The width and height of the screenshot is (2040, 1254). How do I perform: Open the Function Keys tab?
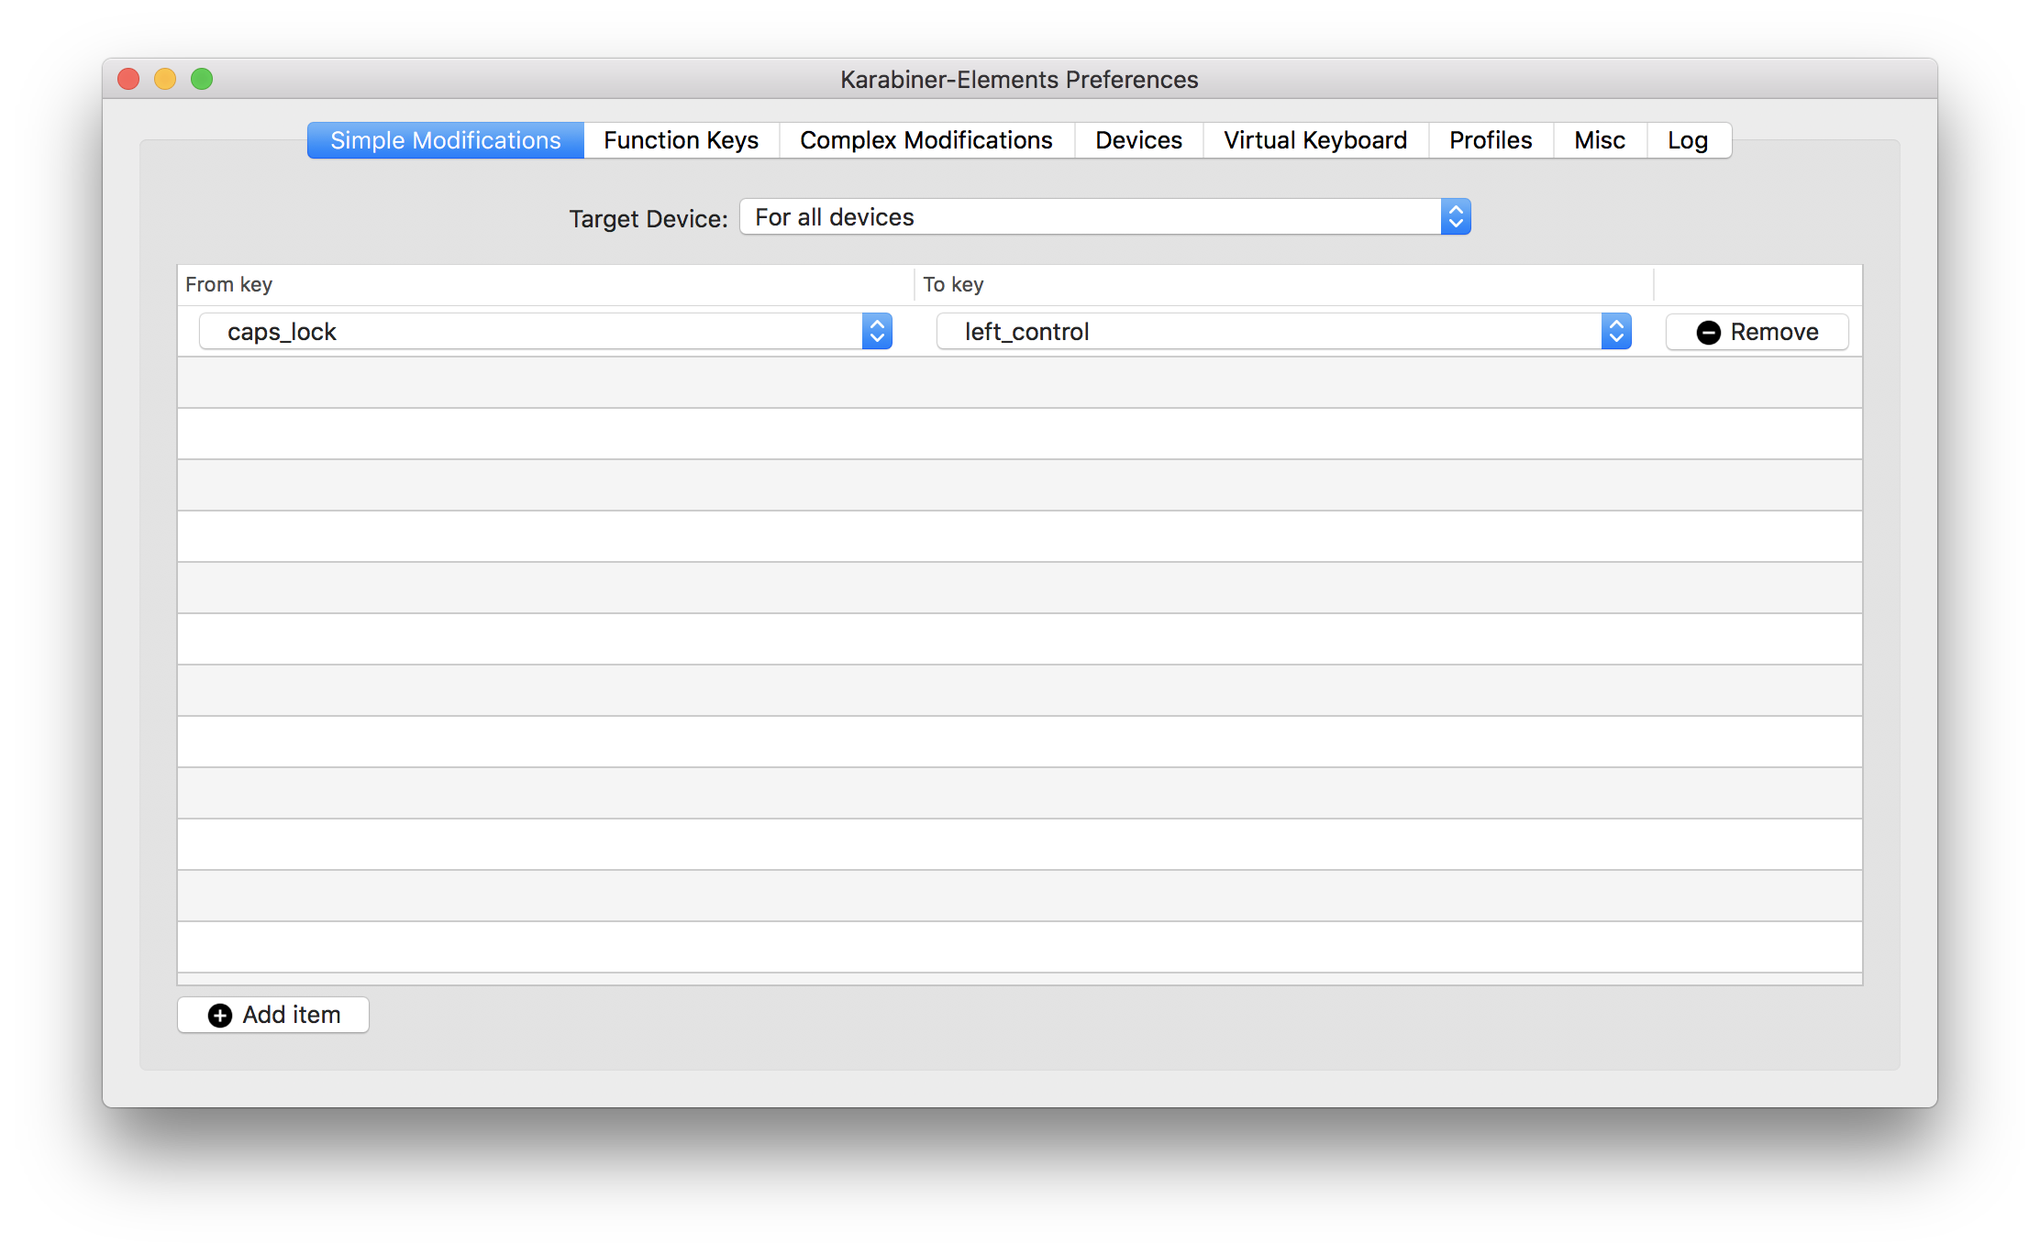[681, 140]
